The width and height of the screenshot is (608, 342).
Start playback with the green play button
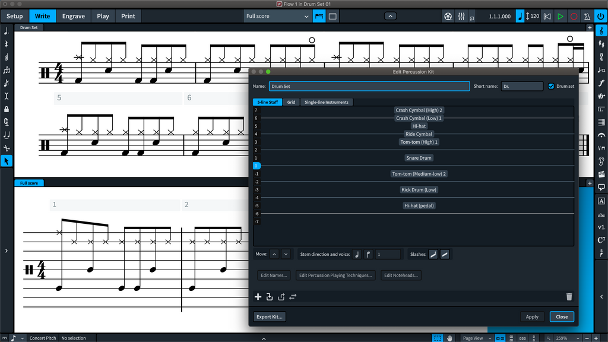coord(560,16)
